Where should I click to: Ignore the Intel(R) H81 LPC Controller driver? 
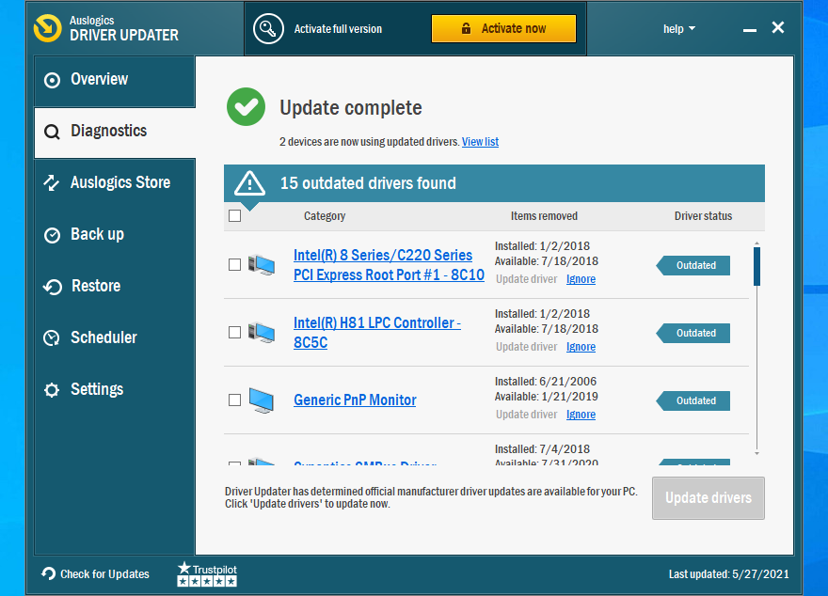tap(581, 347)
